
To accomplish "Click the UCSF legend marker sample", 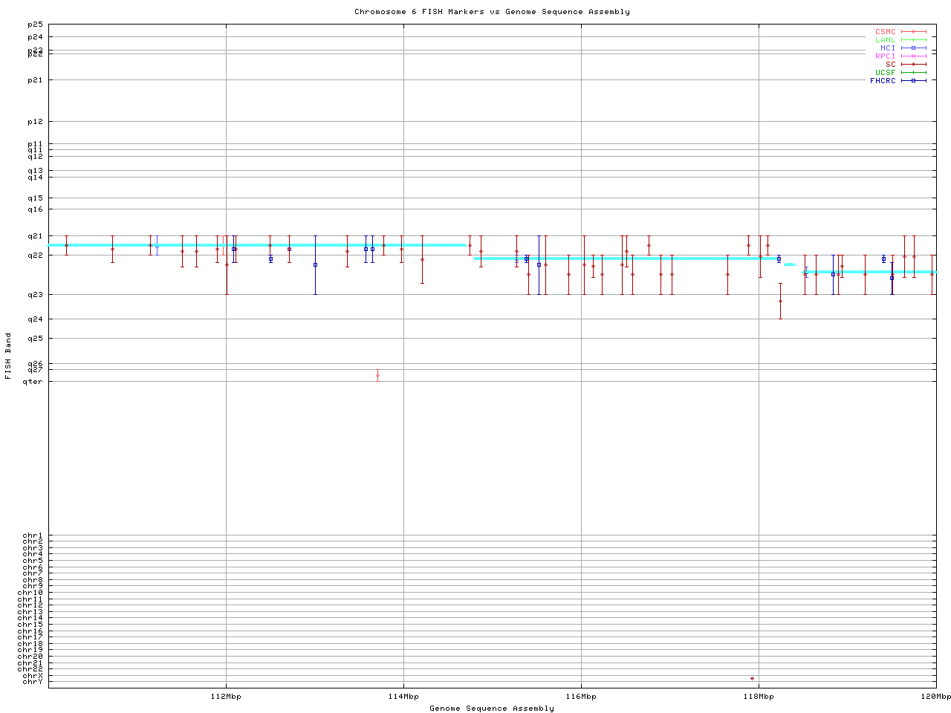I will [913, 73].
